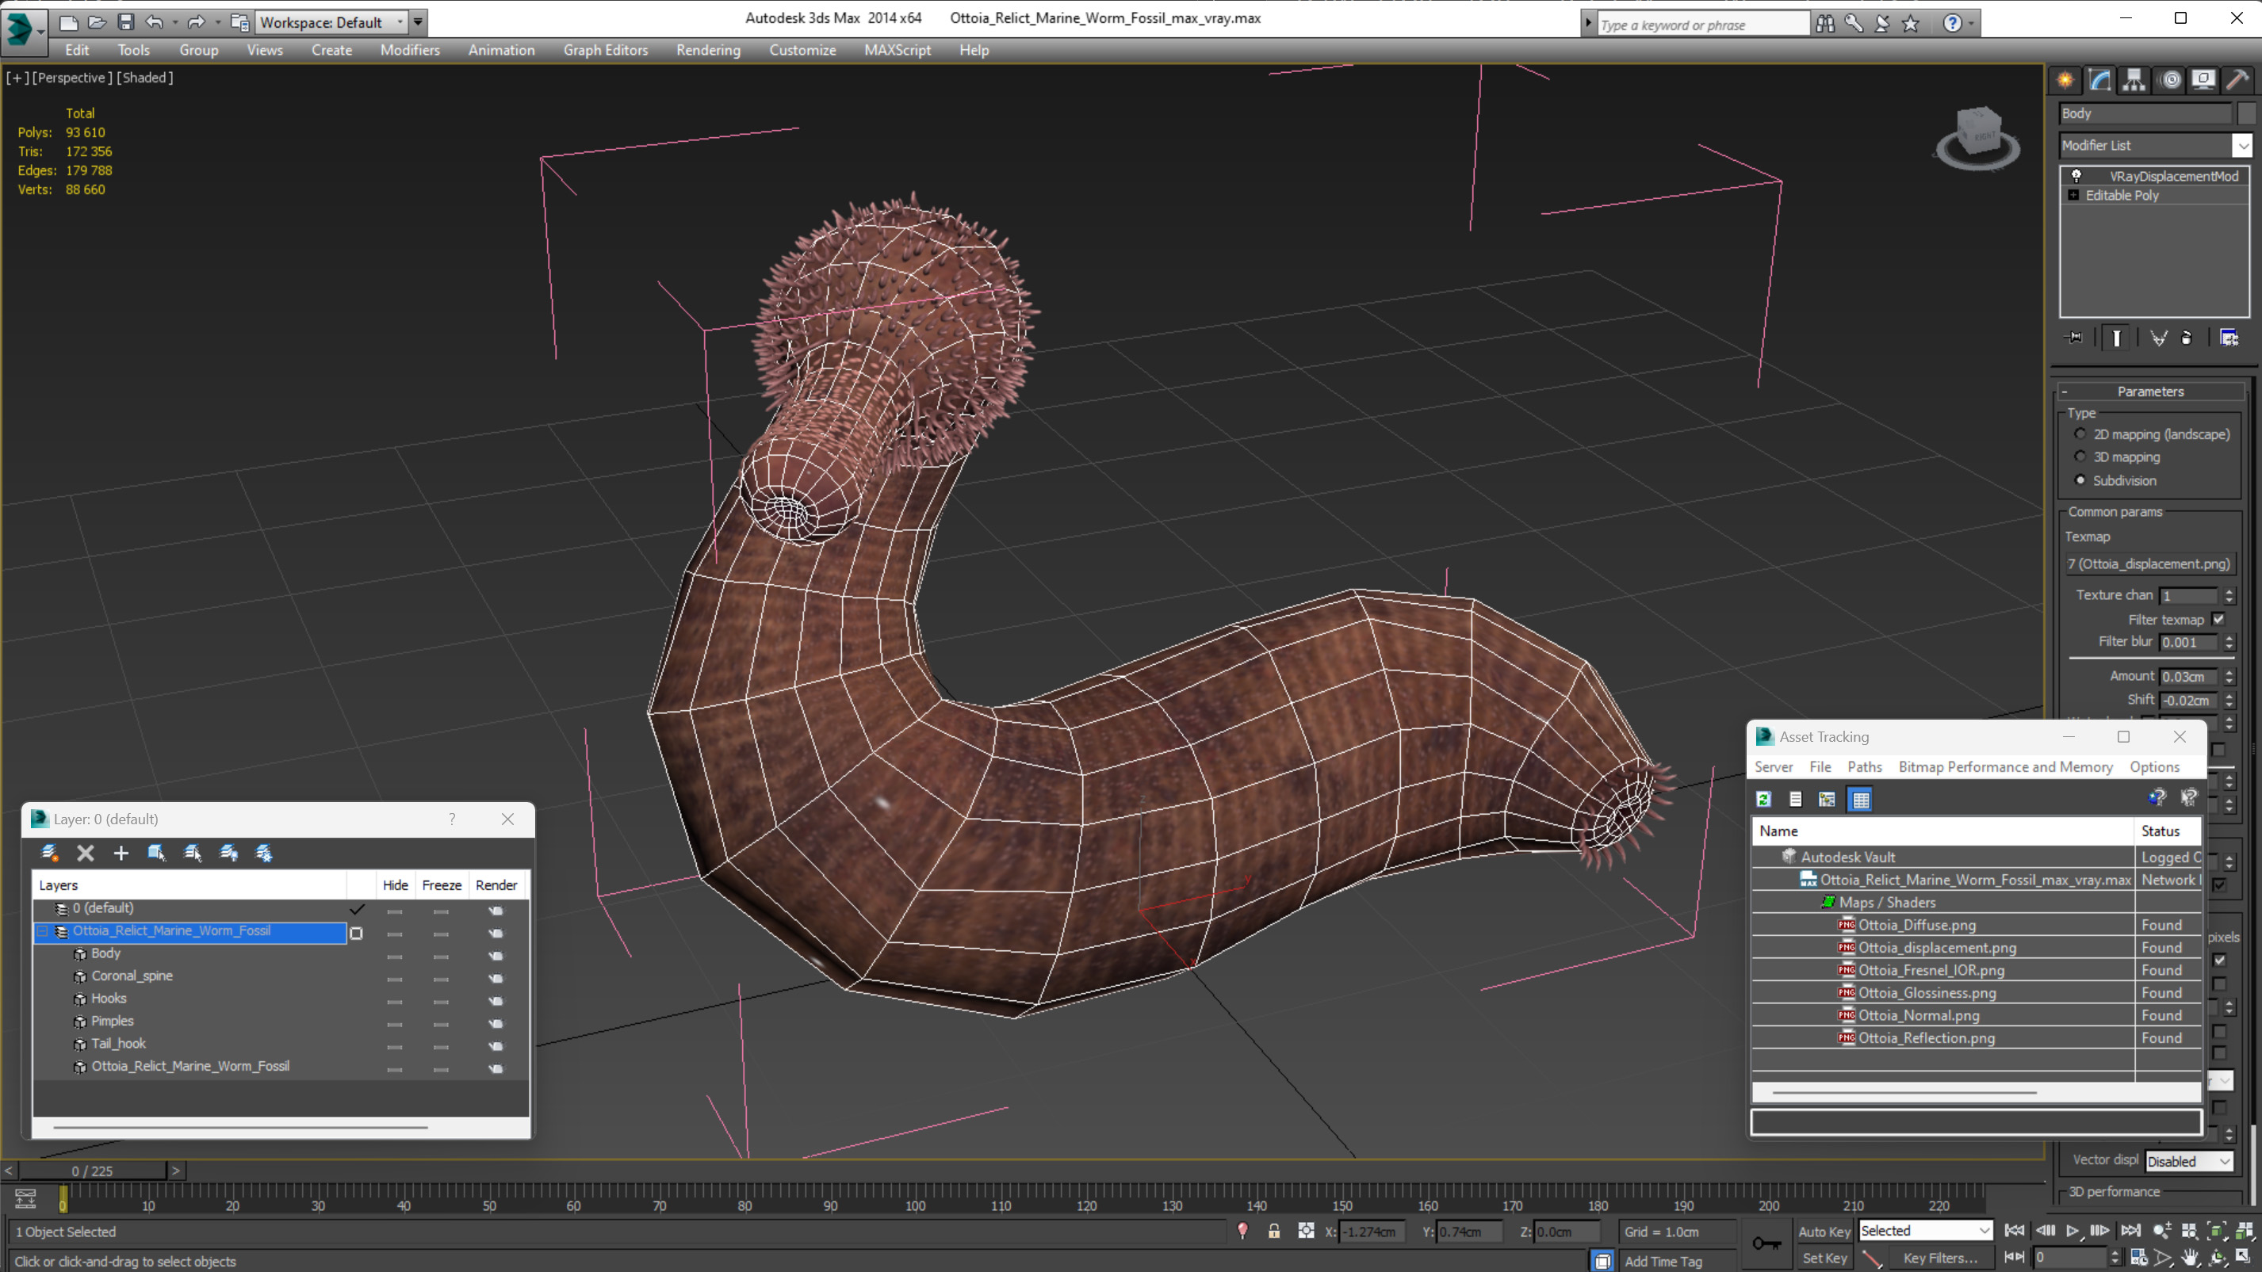Click the search keyword or phrase field

click(x=1703, y=25)
